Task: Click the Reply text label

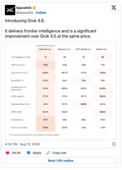Action: coord(37,153)
